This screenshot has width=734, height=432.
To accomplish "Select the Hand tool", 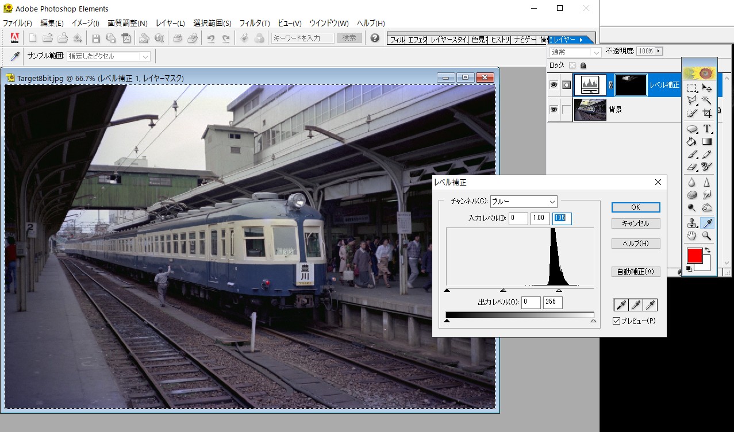I will [692, 236].
